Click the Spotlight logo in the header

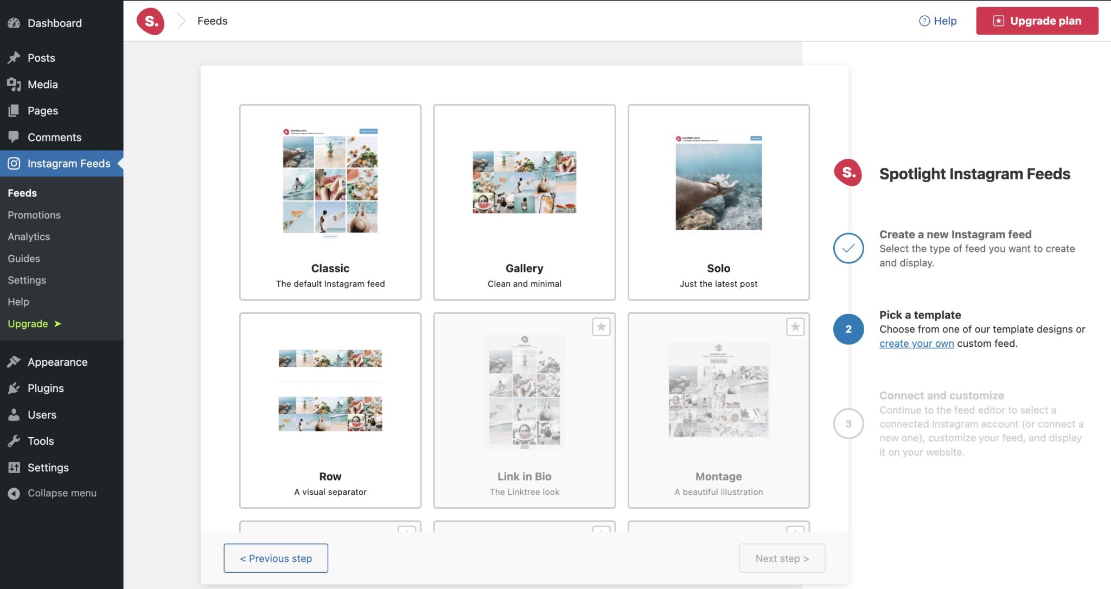pos(150,21)
